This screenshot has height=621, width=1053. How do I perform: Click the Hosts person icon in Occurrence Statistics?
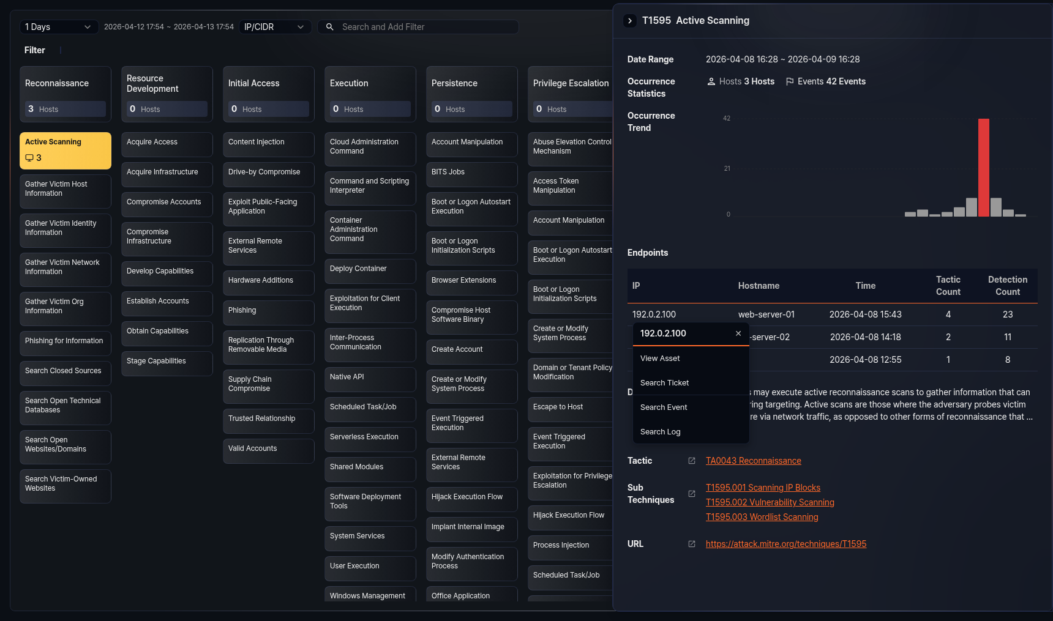pyautogui.click(x=711, y=81)
